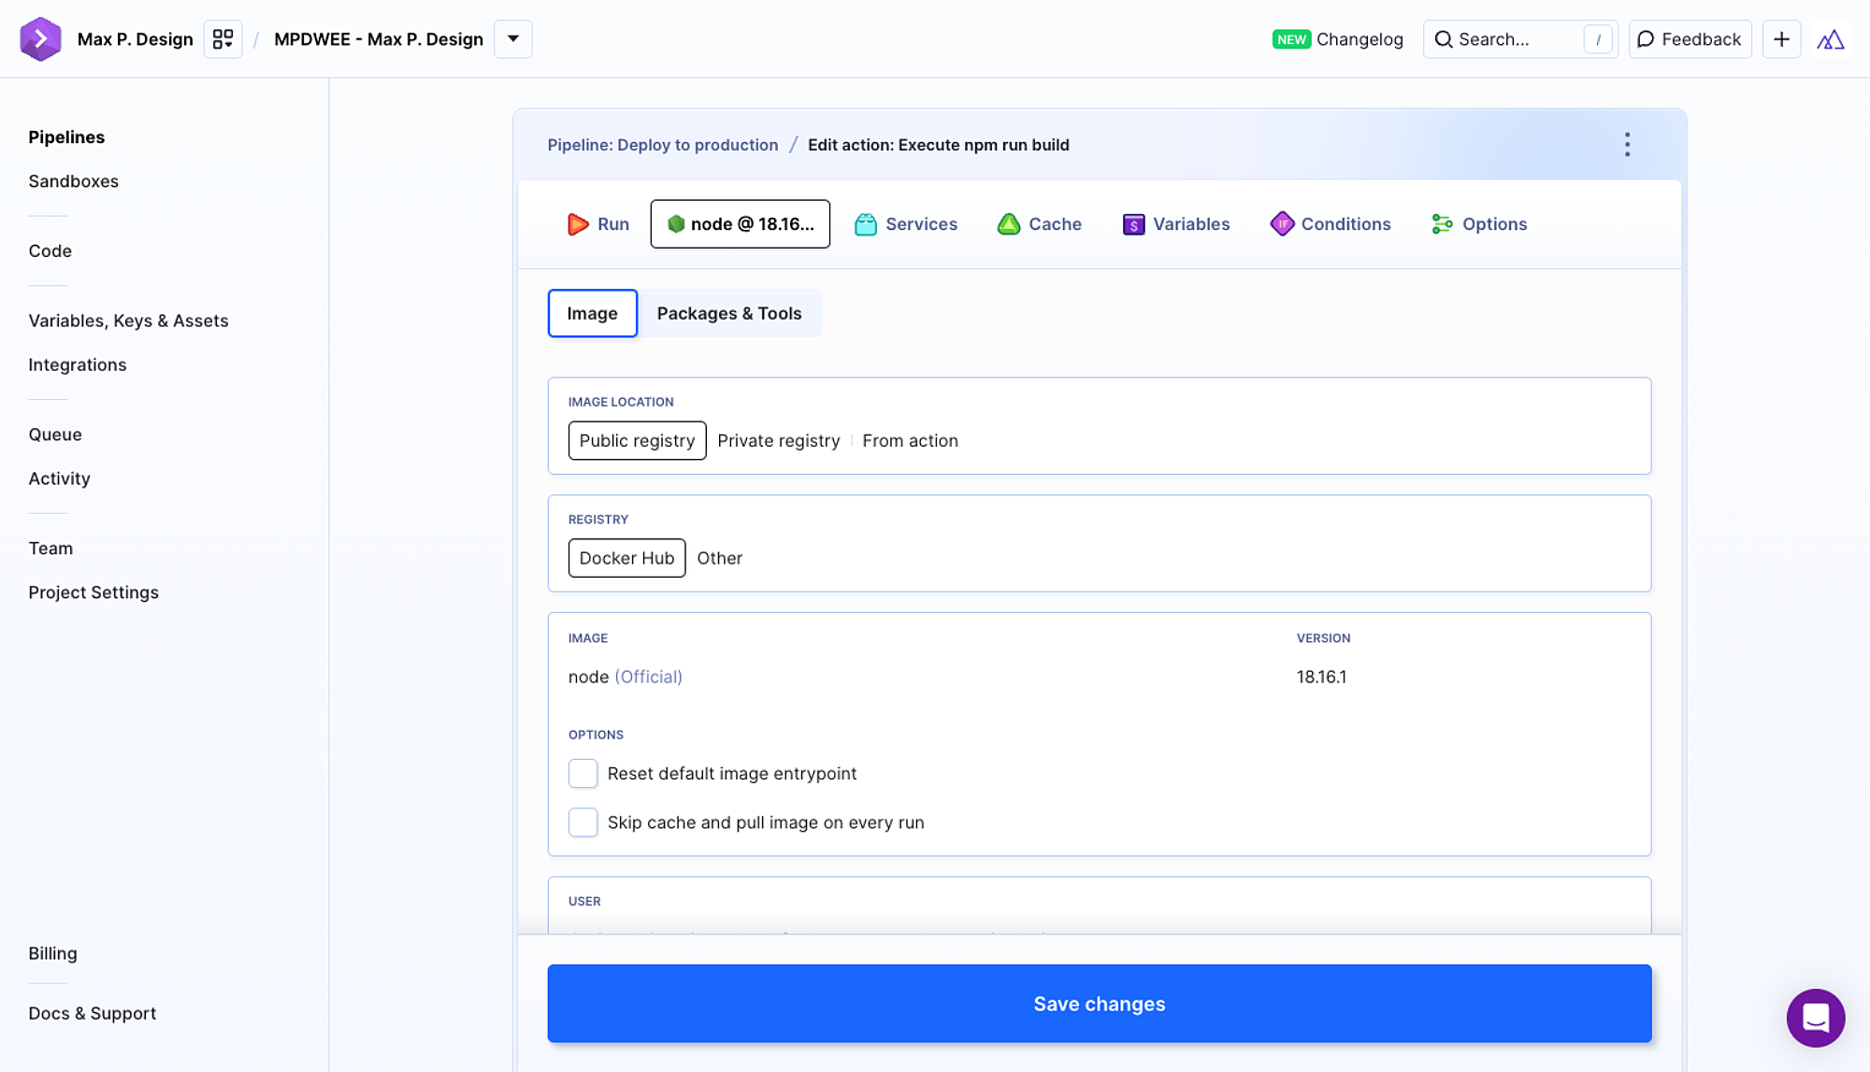Open Queue in the sidebar

(x=55, y=435)
